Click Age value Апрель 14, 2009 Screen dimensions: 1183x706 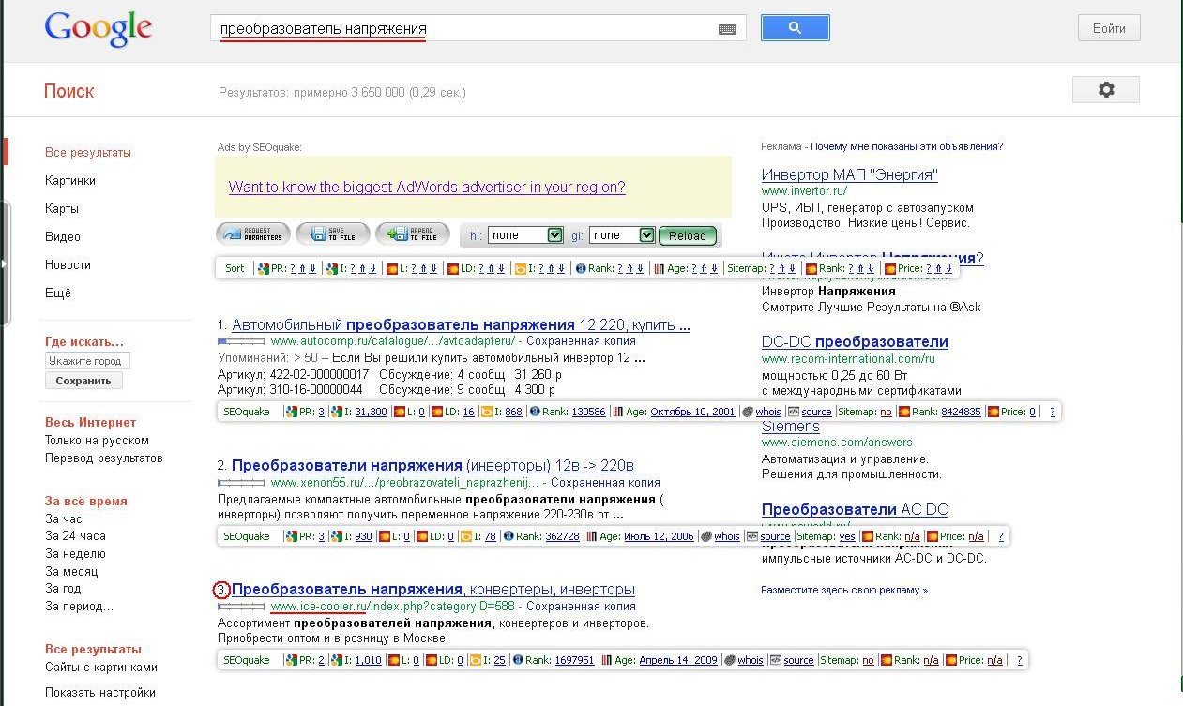pos(678,660)
